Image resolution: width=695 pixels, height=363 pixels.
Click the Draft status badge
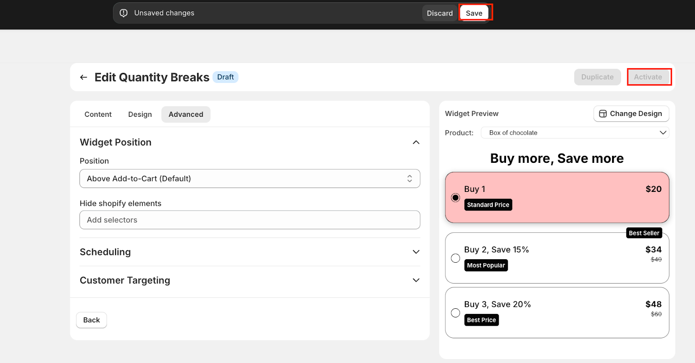coord(225,77)
